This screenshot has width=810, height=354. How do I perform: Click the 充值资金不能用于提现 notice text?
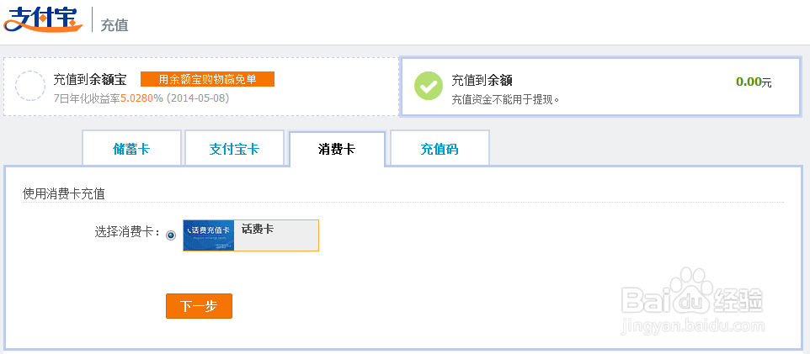pos(505,98)
